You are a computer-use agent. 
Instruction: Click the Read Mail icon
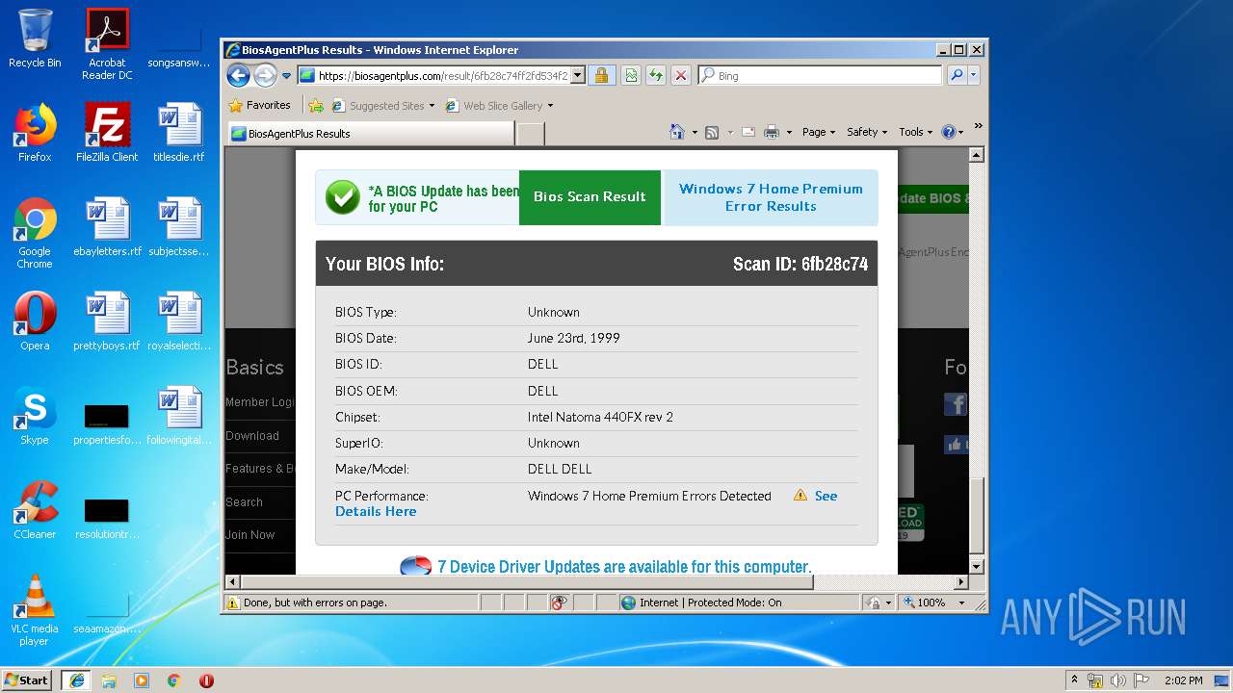click(748, 132)
